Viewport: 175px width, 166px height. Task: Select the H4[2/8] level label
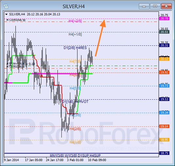(x=75, y=129)
